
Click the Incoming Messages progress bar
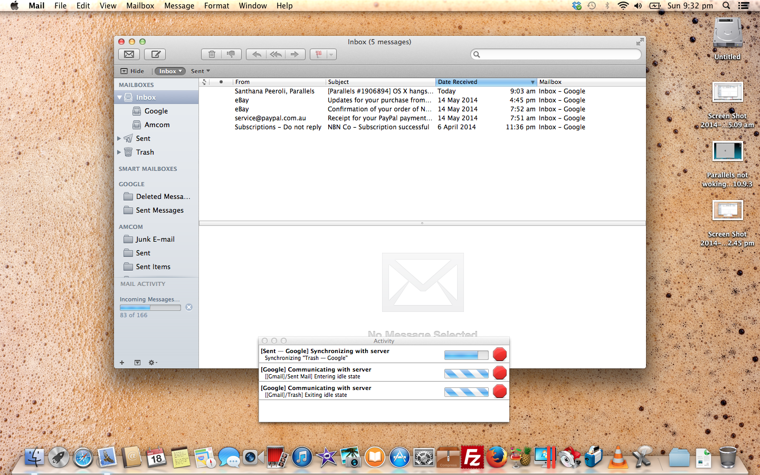150,308
